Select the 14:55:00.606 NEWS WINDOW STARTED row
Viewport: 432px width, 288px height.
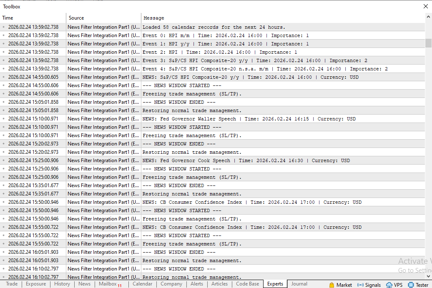pos(212,85)
